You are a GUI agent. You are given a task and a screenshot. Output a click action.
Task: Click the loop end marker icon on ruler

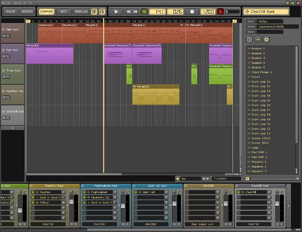[x=234, y=21]
